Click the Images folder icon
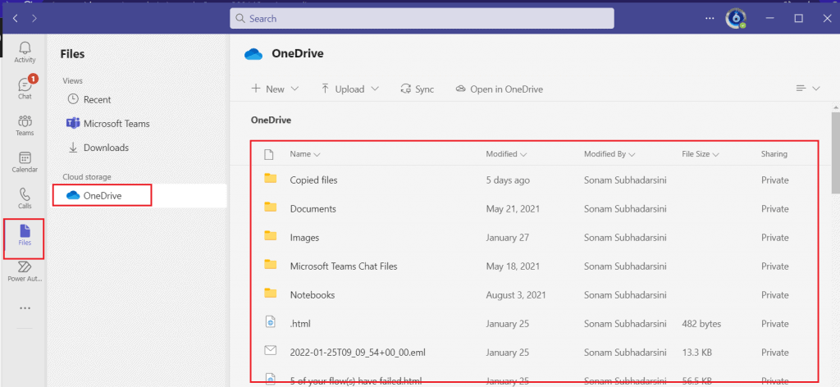840x387 pixels. [271, 236]
